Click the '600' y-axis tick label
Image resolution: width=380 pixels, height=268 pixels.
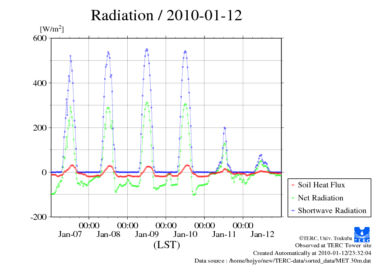pos(40,38)
